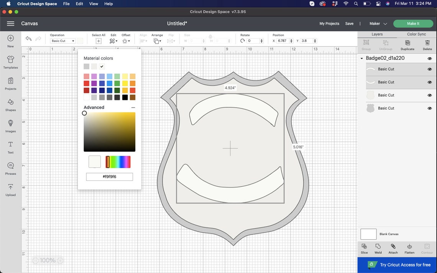The height and width of the screenshot is (273, 437).
Task: Collapse the Advanced color section
Action: (x=133, y=108)
